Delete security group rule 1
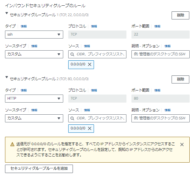194x174 pixels. tap(180, 15)
